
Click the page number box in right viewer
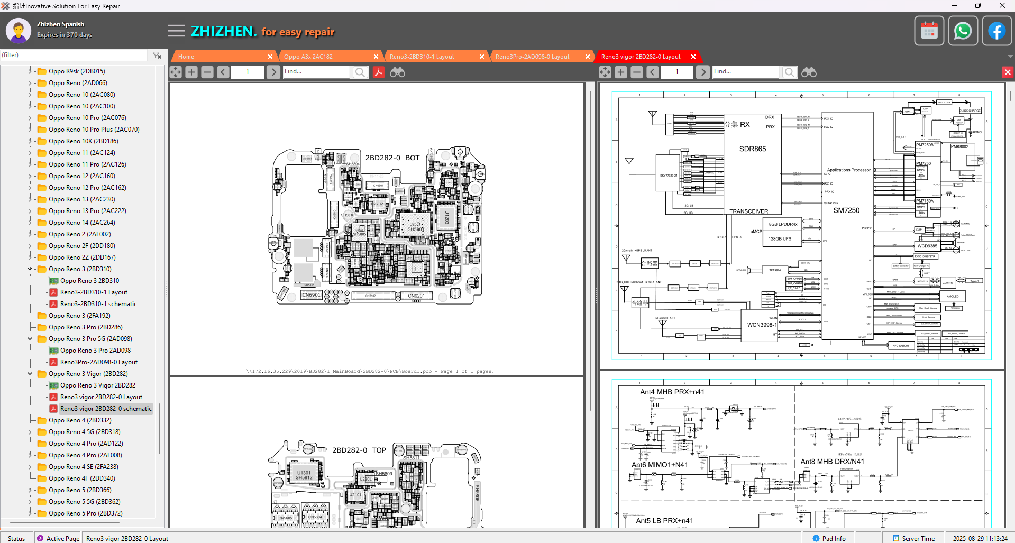tap(677, 72)
